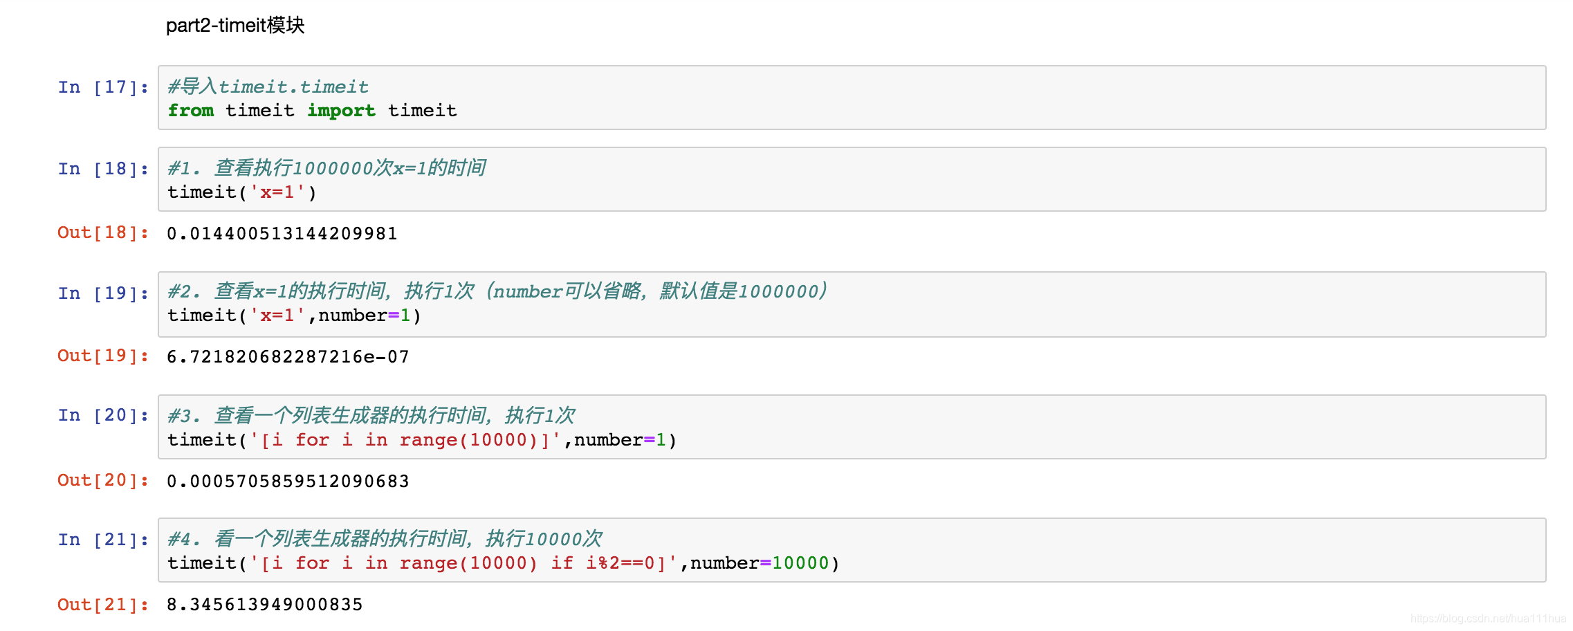Click the code line timeit('x=1')
The image size is (1573, 631).
(x=242, y=192)
